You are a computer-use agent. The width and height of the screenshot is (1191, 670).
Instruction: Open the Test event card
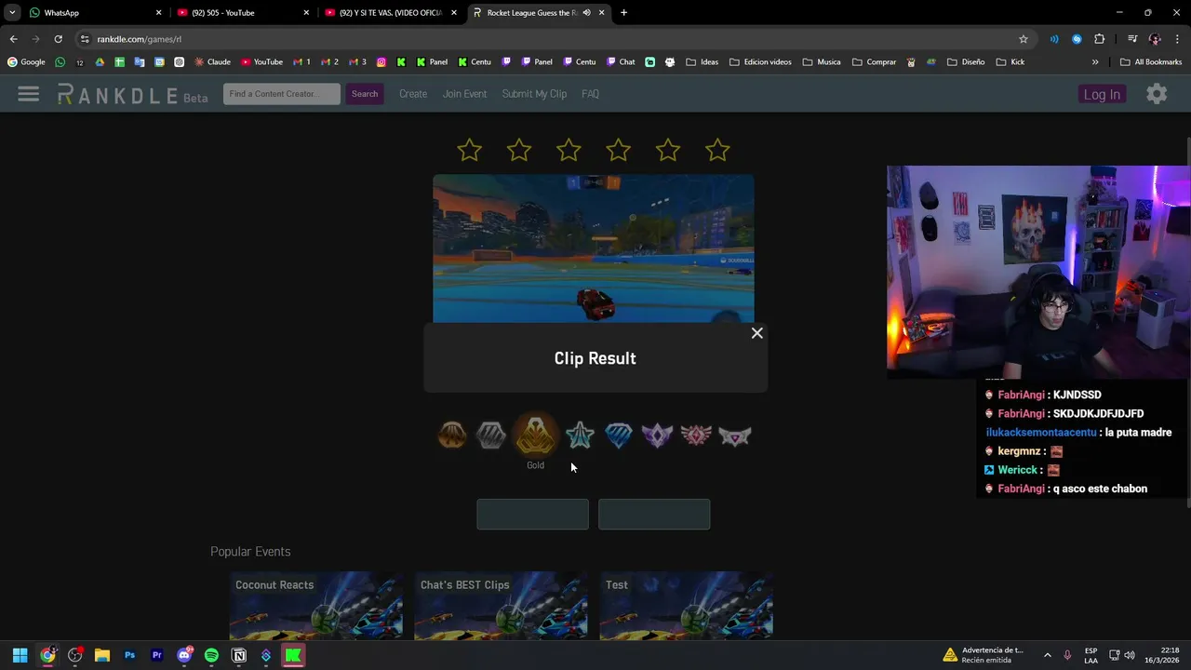coord(687,606)
